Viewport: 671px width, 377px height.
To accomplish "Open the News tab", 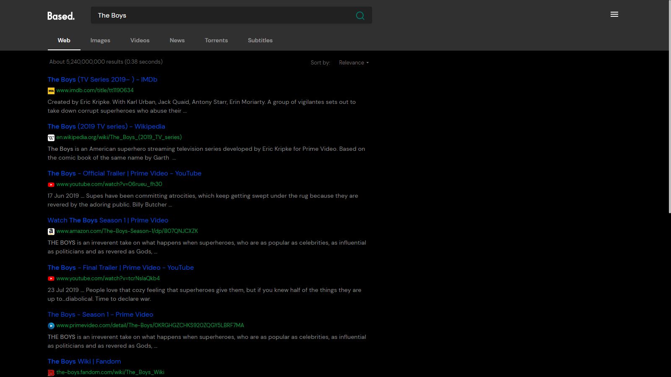I will tap(177, 40).
